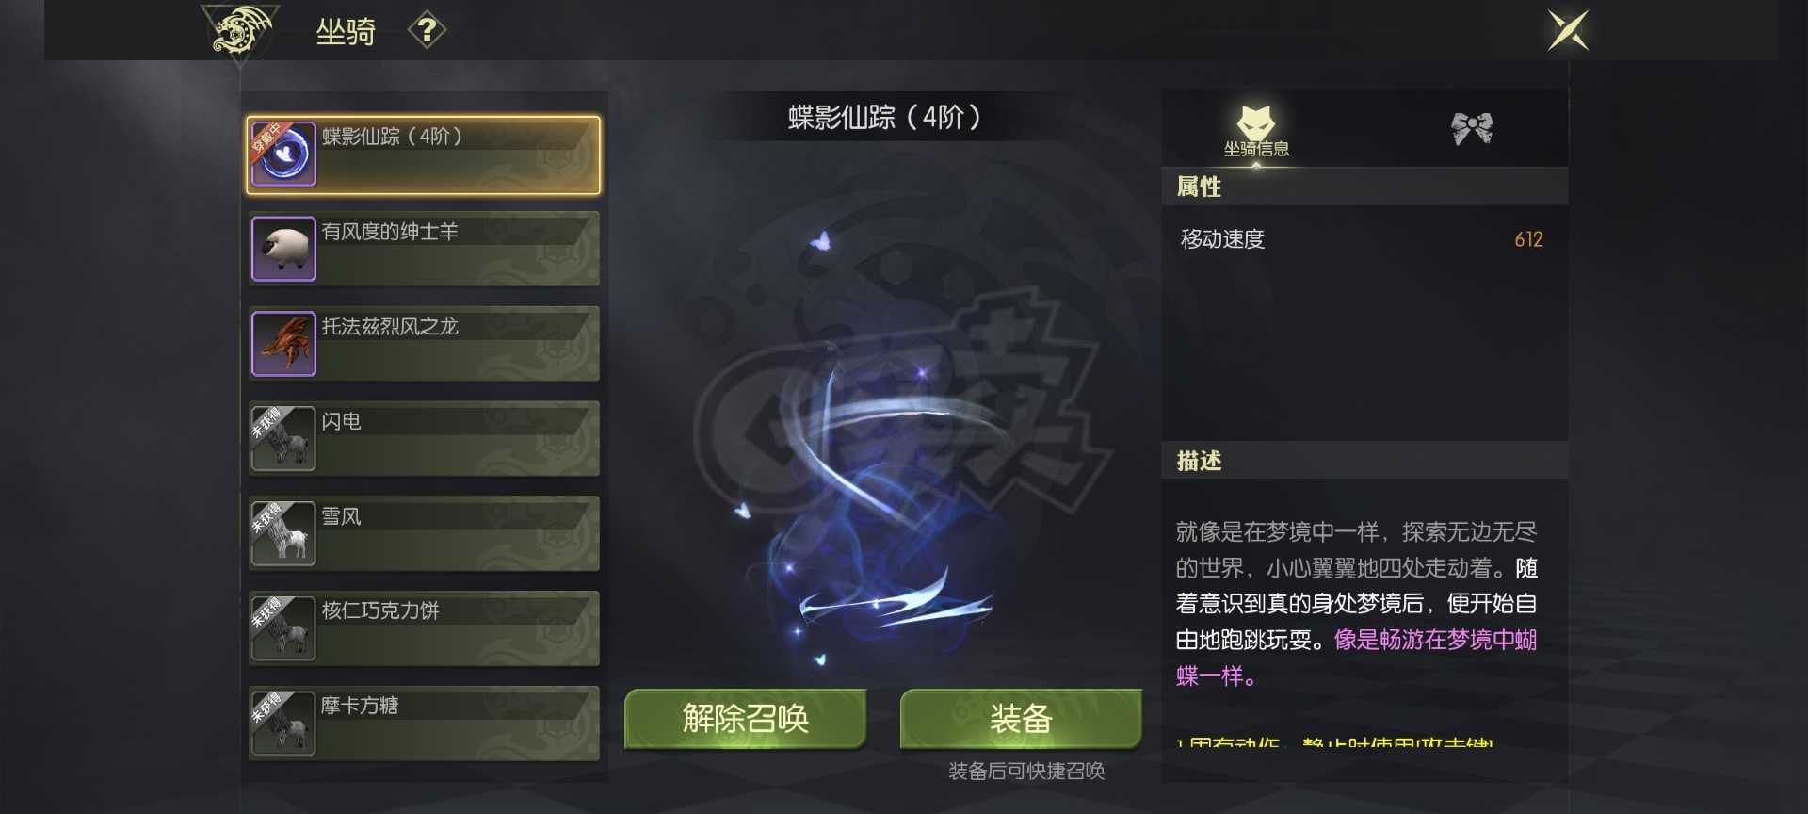The width and height of the screenshot is (1808, 814).
Task: Switch to the ribbon bow icon tab
Action: click(x=1472, y=128)
